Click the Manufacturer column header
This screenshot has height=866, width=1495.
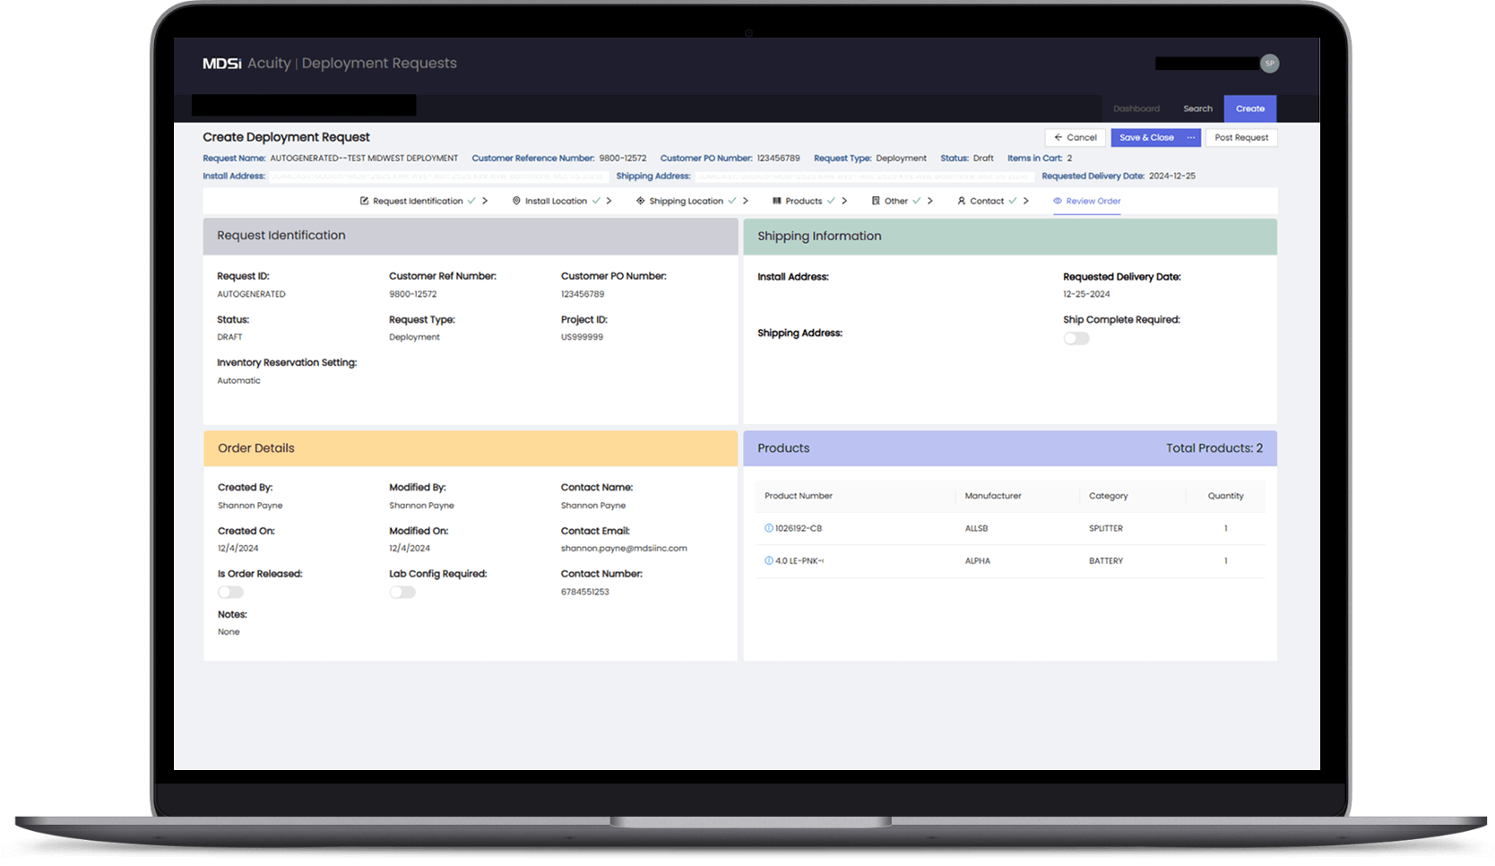pos(993,496)
